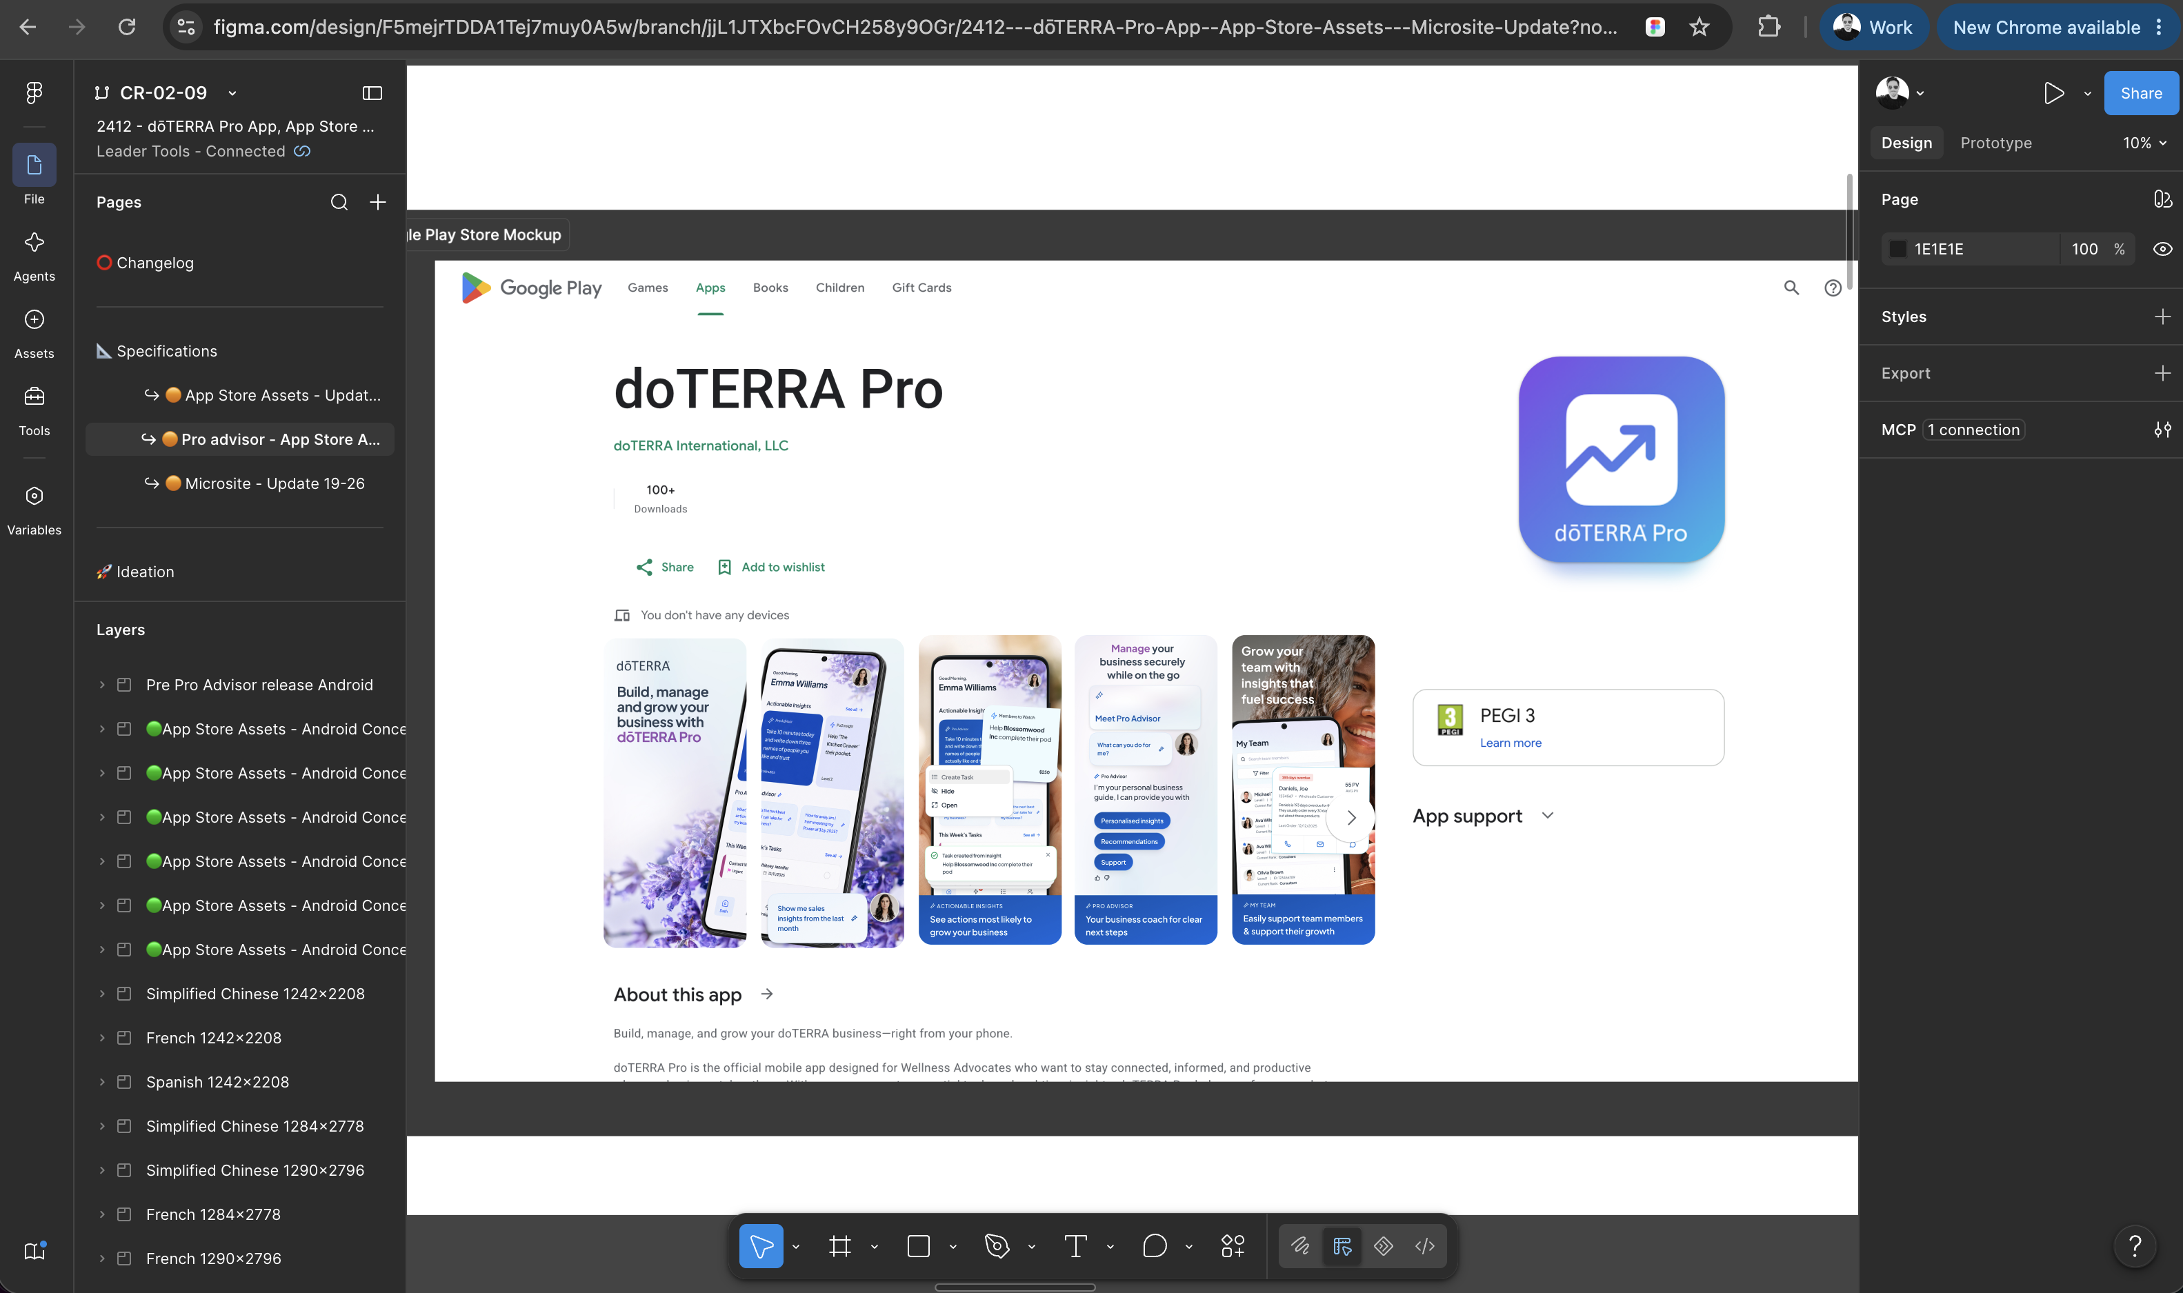Add a new page with plus icon
The image size is (2183, 1293).
click(x=377, y=202)
